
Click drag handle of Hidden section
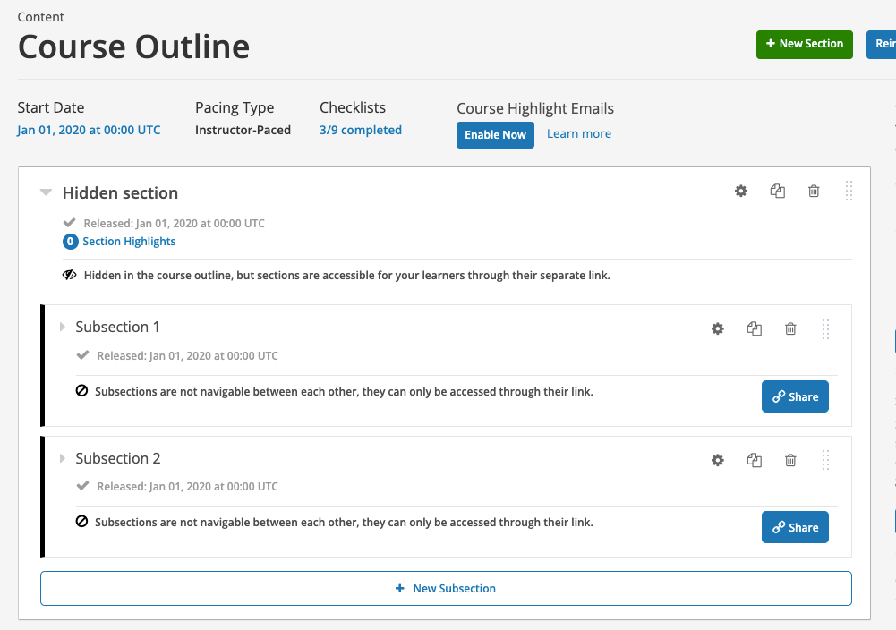[849, 191]
